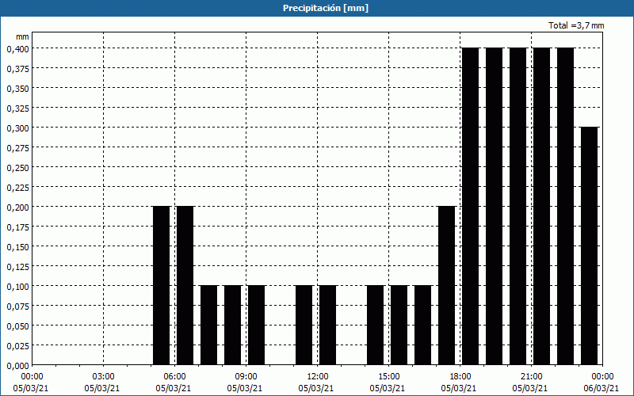Select the 0,200 y-axis label
Image resolution: width=634 pixels, height=396 pixels.
tap(17, 208)
